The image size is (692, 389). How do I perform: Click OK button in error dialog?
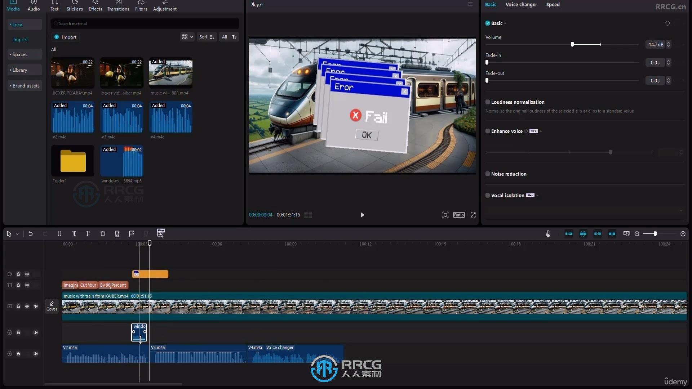366,135
